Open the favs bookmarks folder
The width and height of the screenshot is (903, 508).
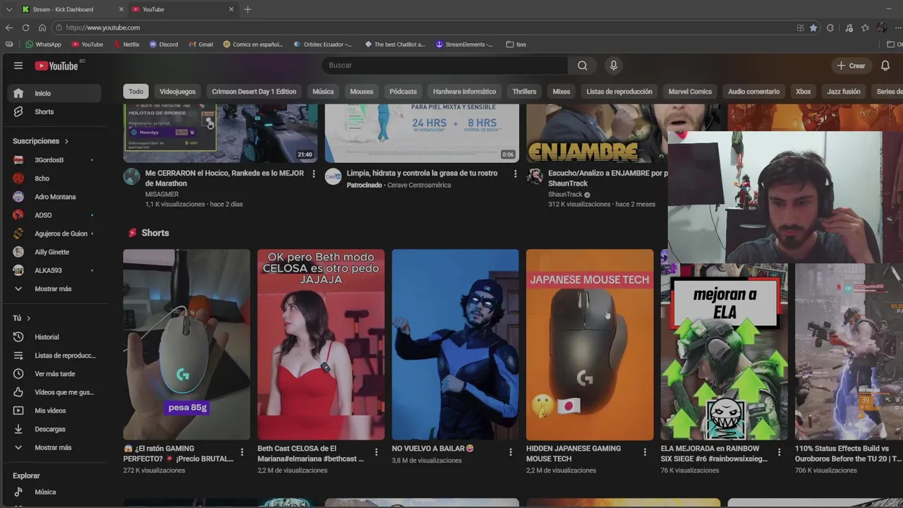(x=516, y=44)
